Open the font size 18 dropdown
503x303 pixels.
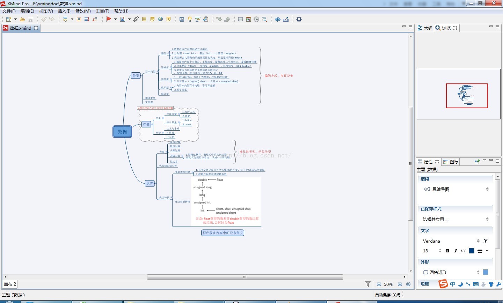coord(432,251)
